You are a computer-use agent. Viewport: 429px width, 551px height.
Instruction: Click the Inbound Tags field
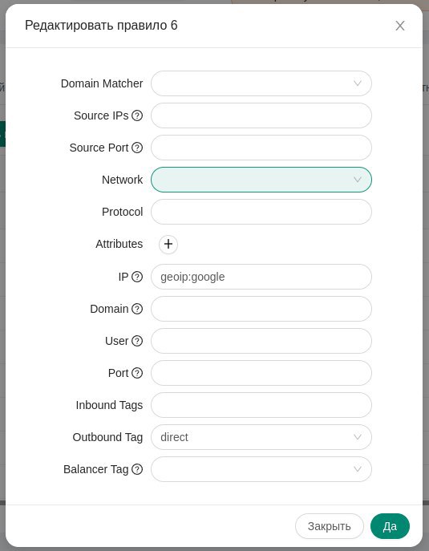click(x=261, y=405)
